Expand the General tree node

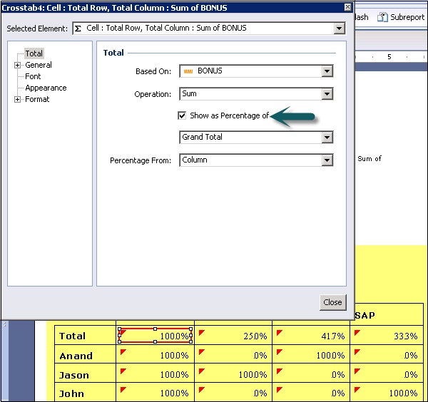coord(18,65)
